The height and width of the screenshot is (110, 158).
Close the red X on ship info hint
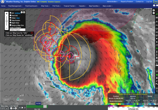click(32, 33)
